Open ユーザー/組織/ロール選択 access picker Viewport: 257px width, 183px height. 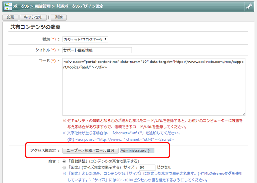(90, 151)
